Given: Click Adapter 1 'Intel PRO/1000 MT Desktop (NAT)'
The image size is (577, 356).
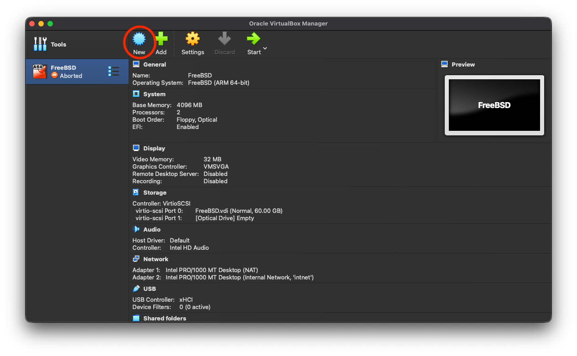Looking at the screenshot, I should 212,270.
